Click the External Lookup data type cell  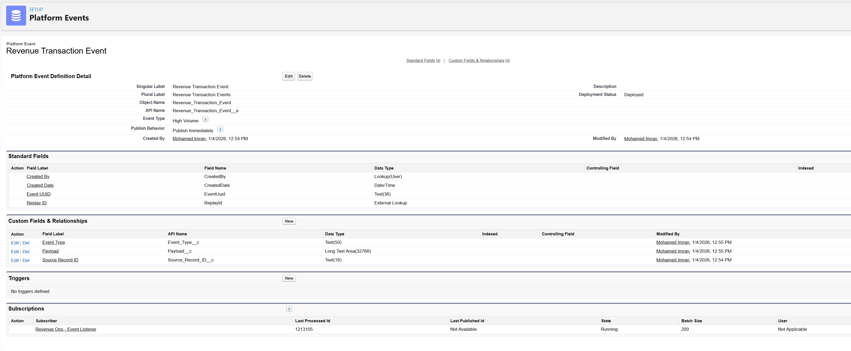(390, 203)
